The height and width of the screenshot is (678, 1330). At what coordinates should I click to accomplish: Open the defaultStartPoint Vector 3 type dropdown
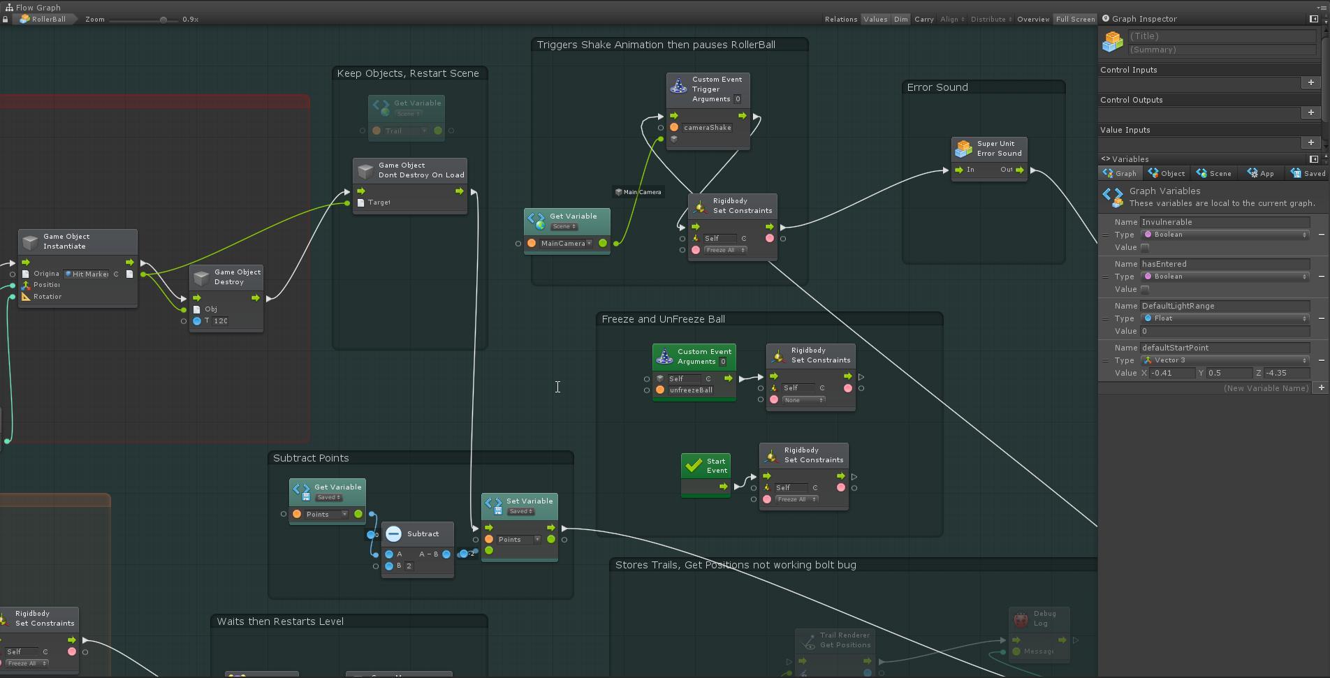coord(1225,360)
